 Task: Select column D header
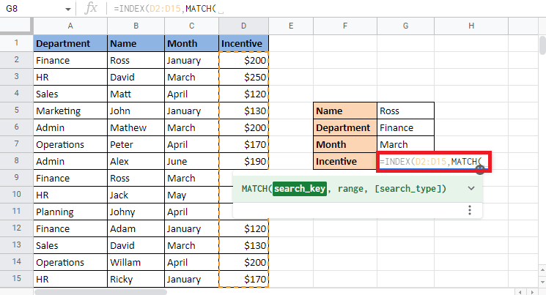[x=243, y=26]
